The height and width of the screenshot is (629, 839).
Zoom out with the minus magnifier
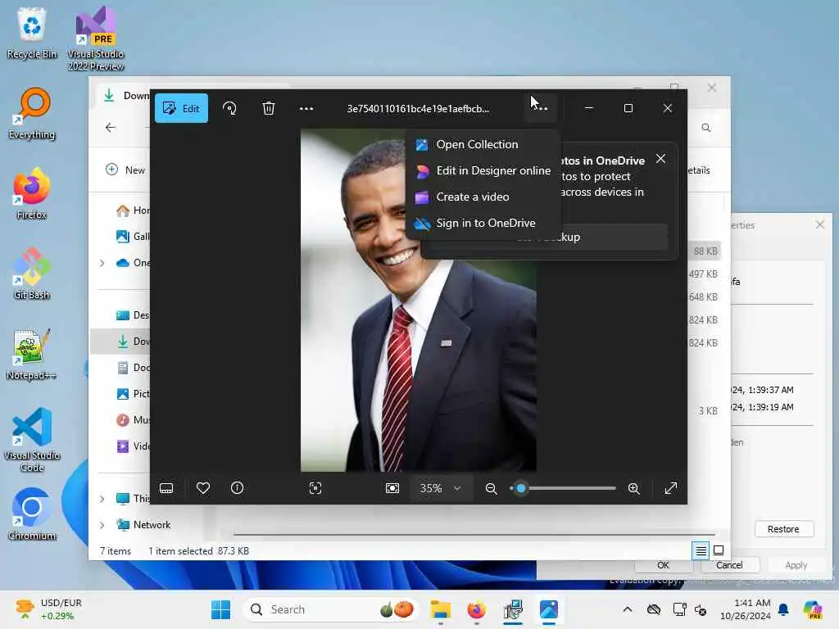[x=492, y=488]
